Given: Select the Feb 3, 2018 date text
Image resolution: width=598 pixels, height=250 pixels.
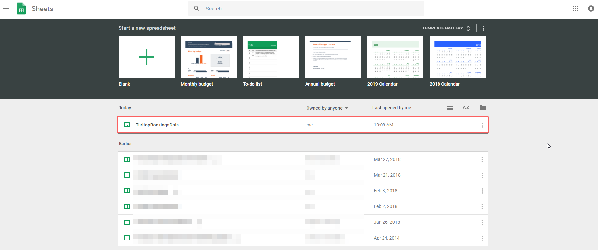Looking at the screenshot, I should (385, 191).
